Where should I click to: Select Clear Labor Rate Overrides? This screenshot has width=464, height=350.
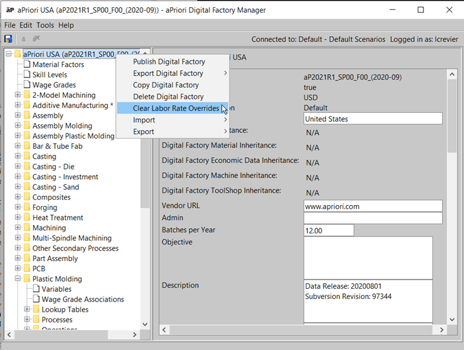(173, 108)
